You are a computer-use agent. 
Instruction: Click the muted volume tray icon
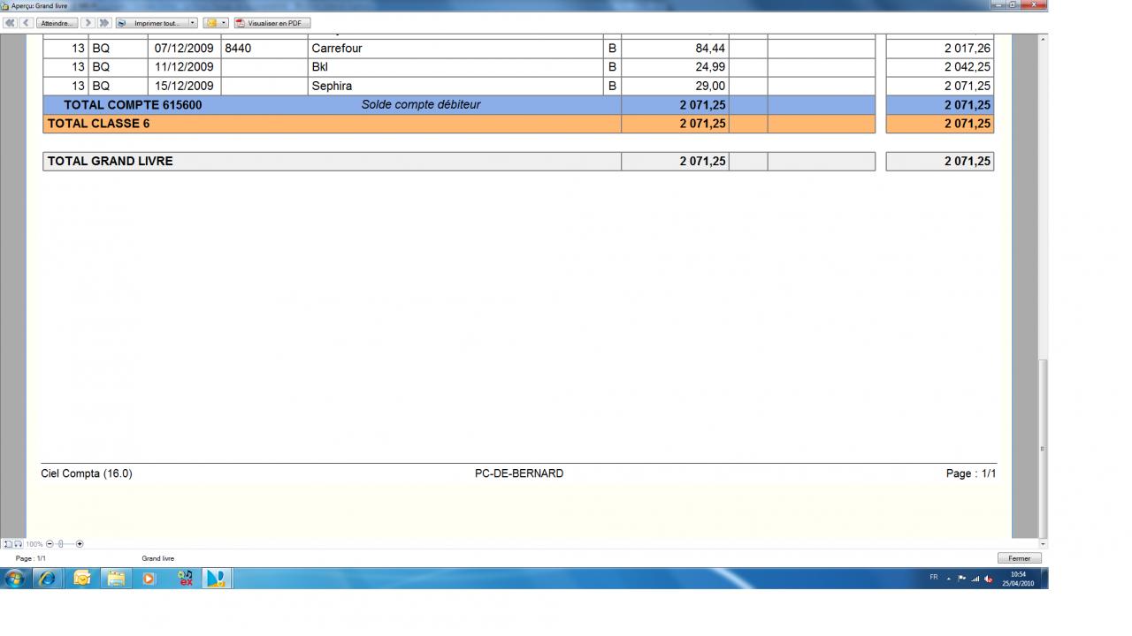pyautogui.click(x=988, y=579)
